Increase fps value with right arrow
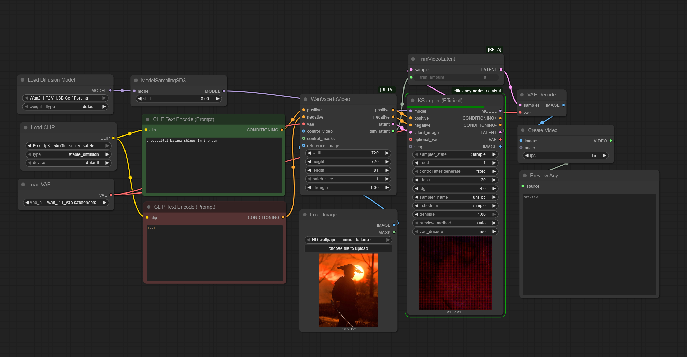 (x=604, y=156)
